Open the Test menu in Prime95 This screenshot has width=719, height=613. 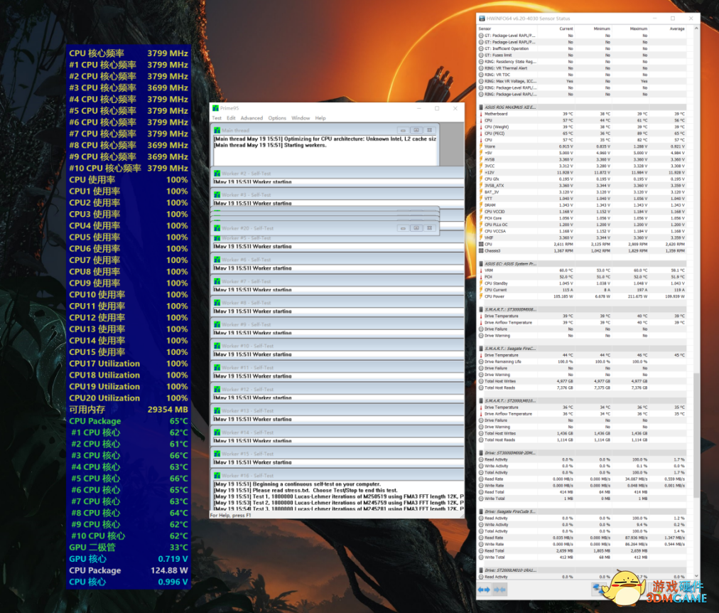pyautogui.click(x=217, y=118)
